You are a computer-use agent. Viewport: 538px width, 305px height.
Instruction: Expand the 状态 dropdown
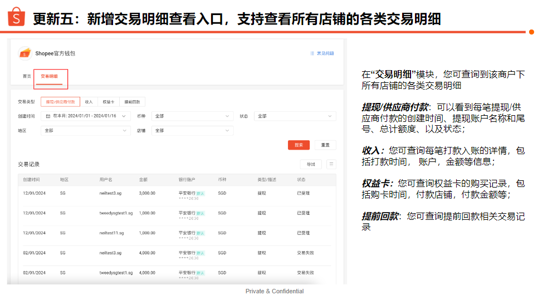(295, 116)
